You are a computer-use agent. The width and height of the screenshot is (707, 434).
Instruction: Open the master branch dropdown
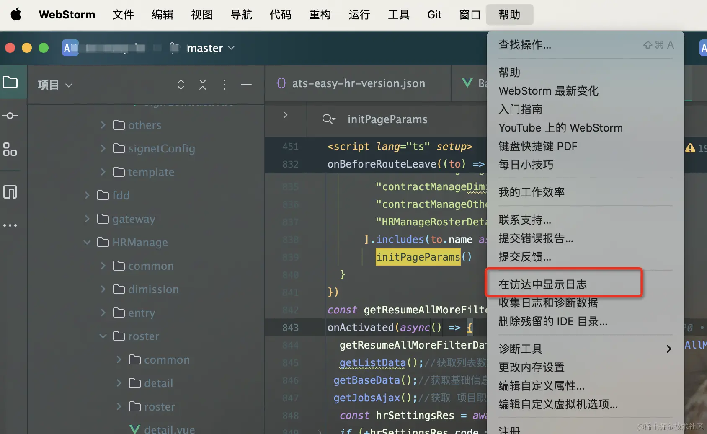[x=211, y=48]
